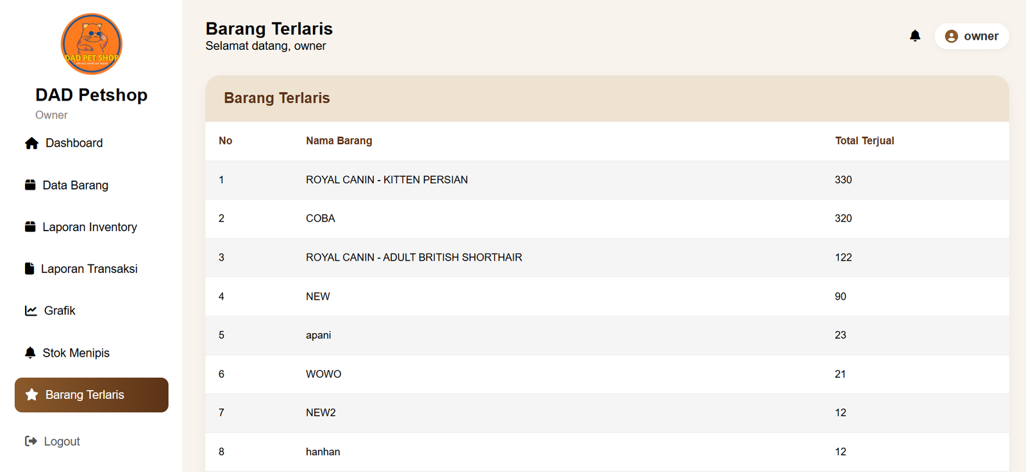
Task: Open Laporan Inventory menu item
Action: coord(92,227)
